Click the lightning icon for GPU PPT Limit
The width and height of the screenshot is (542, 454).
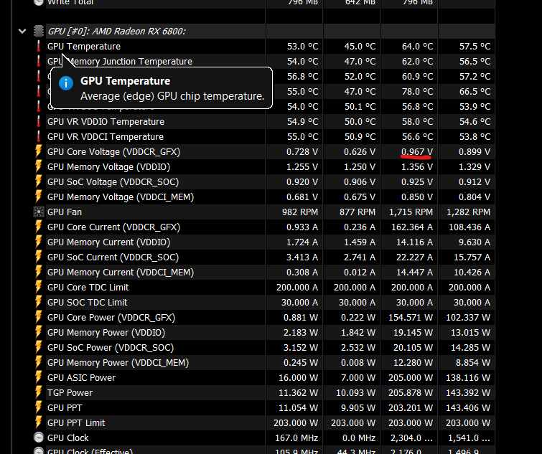pos(38,423)
